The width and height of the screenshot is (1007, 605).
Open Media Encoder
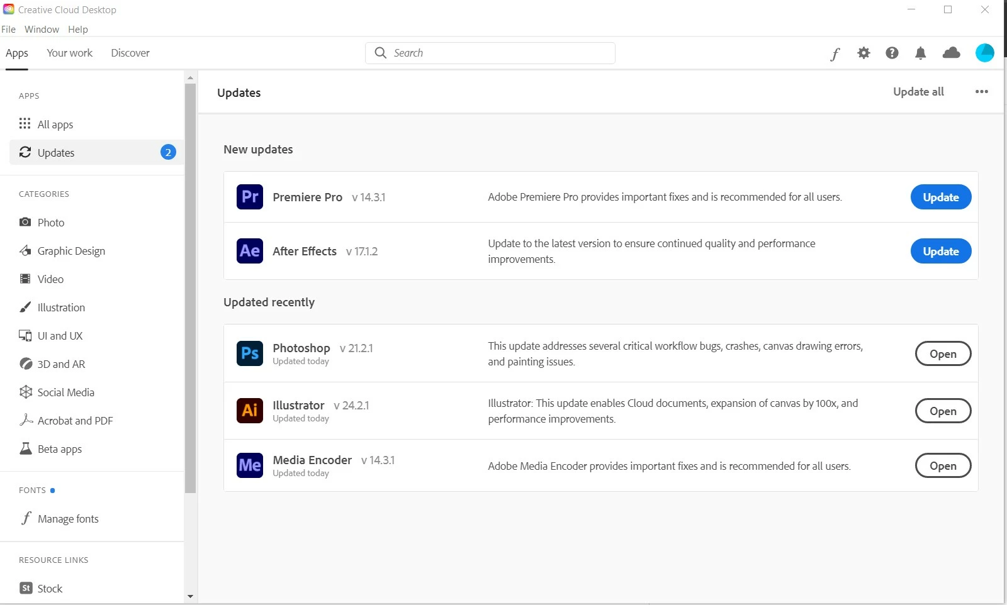coord(943,465)
